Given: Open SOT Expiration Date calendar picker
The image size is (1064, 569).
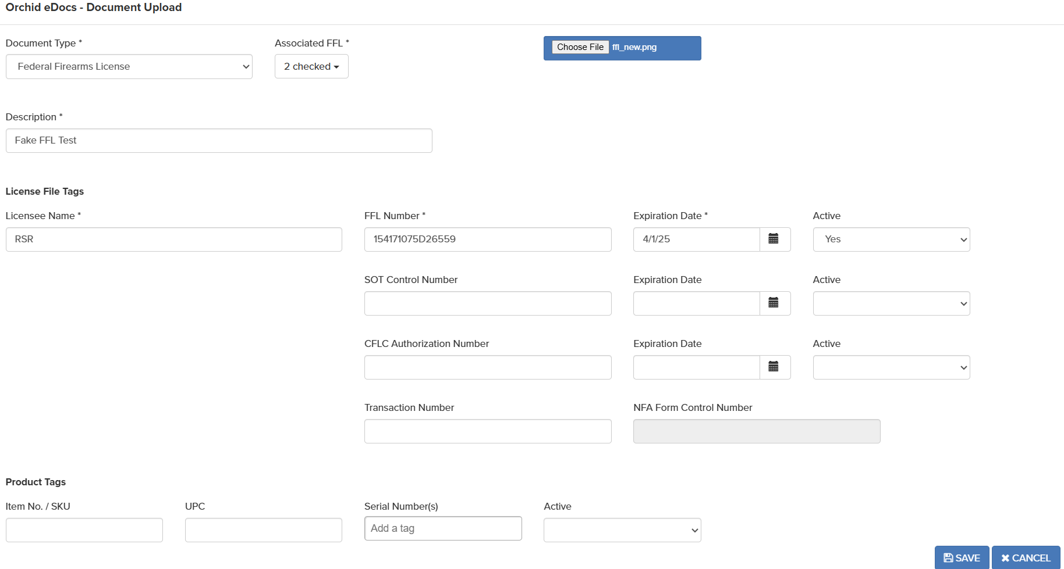Looking at the screenshot, I should click(x=774, y=303).
